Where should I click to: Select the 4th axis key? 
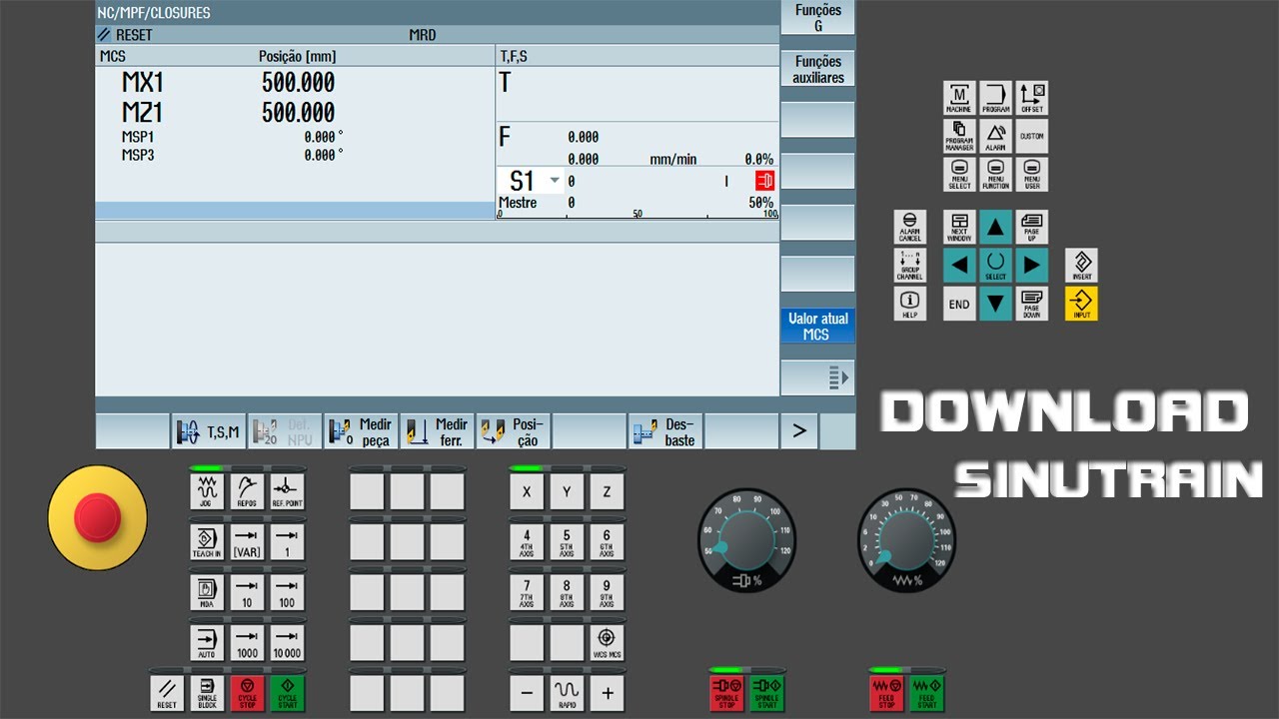click(x=527, y=542)
